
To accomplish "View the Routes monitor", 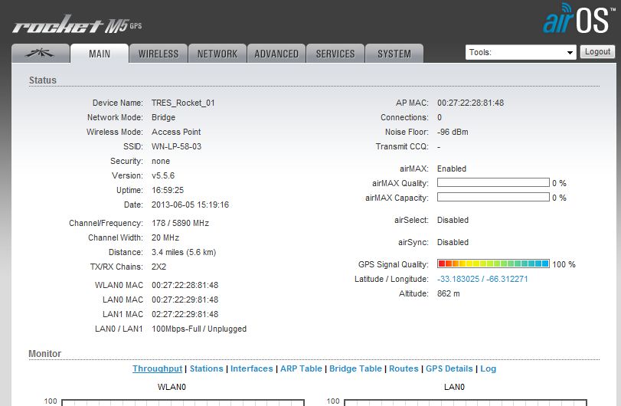I will 404,368.
